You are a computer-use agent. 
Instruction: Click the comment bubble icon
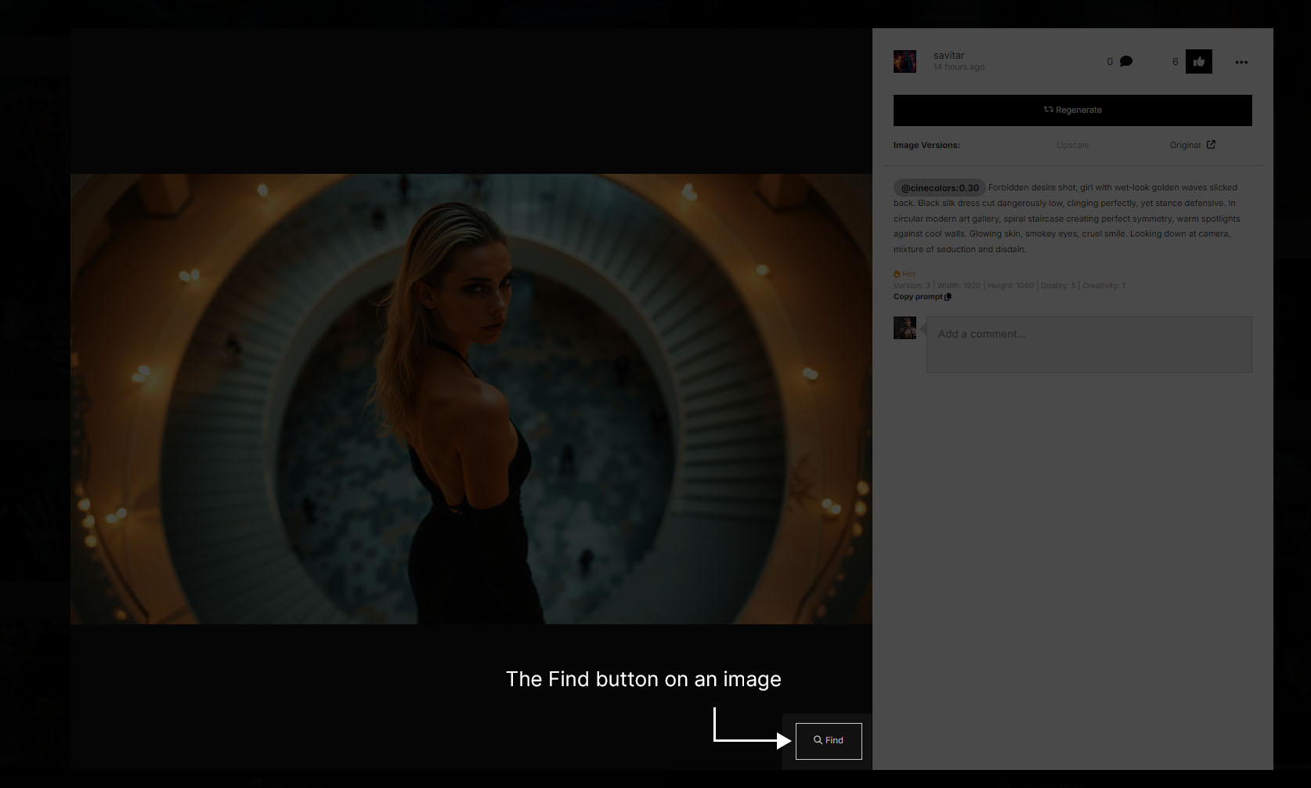pyautogui.click(x=1125, y=61)
